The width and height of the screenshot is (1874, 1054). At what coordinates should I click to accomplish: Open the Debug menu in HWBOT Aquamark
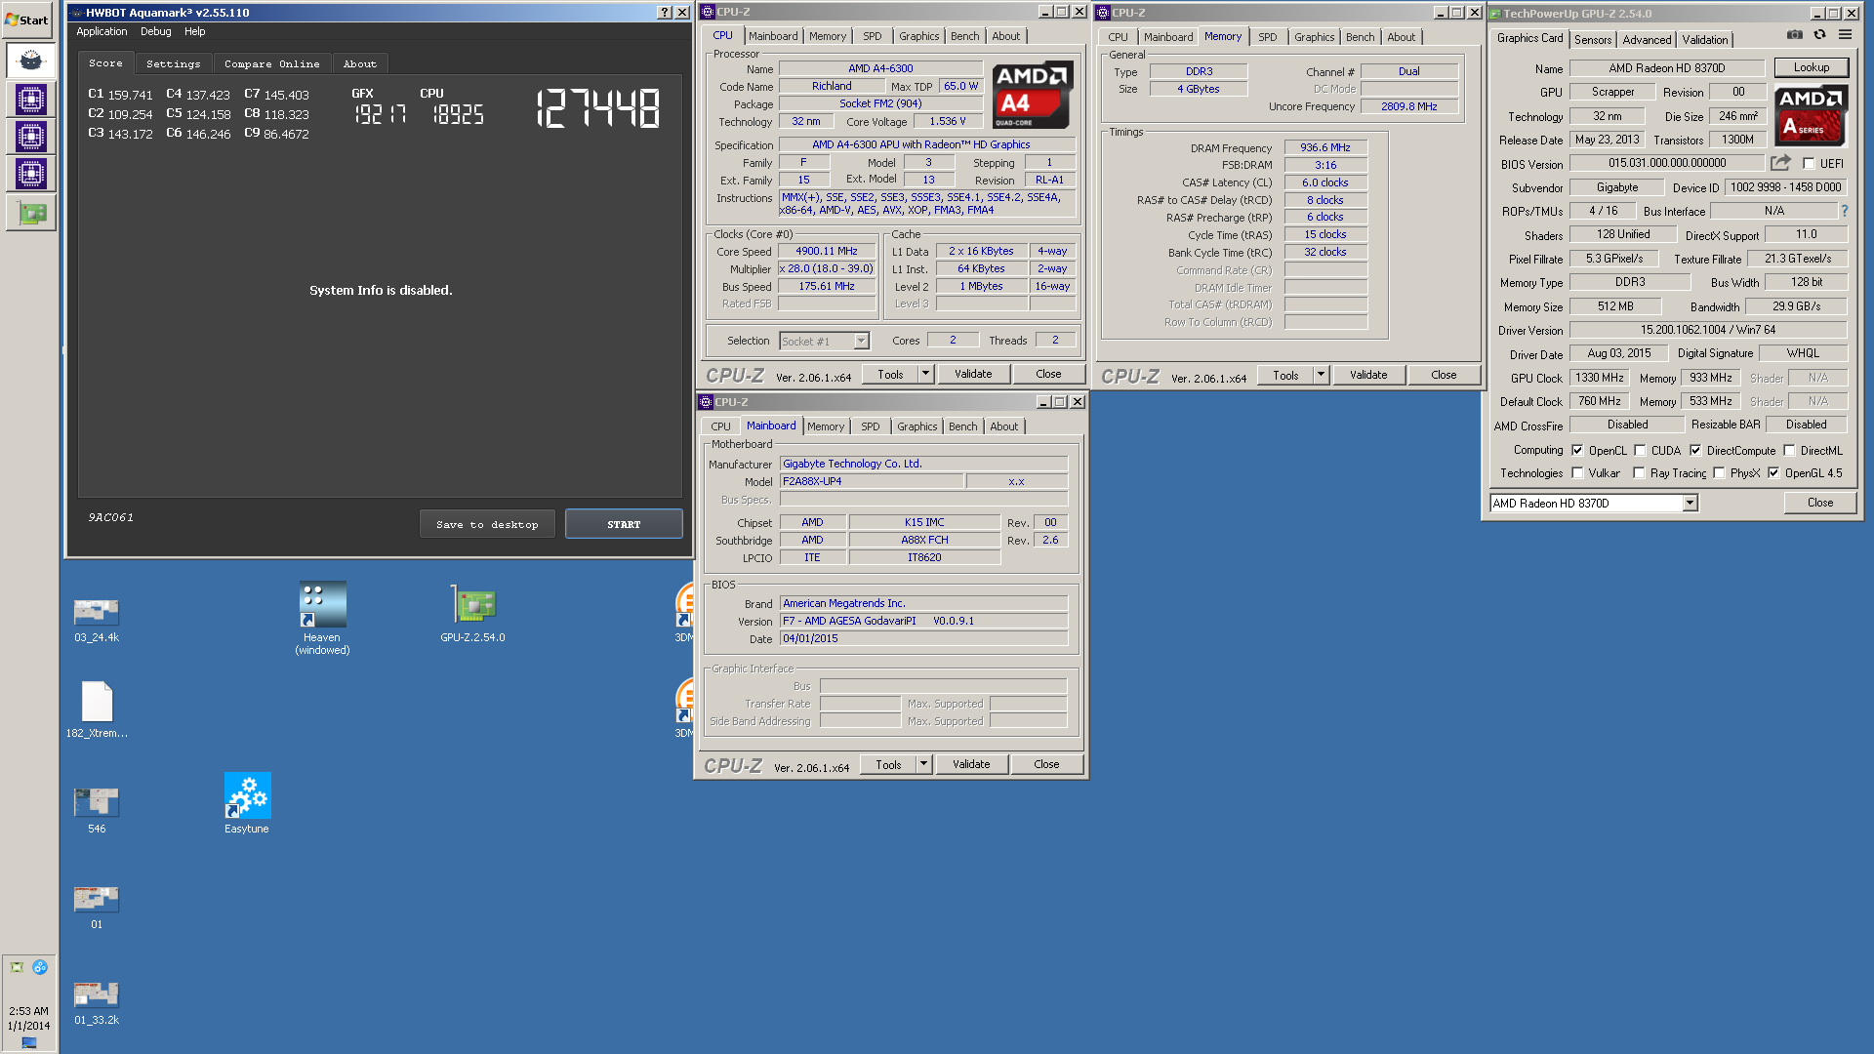pos(155,31)
